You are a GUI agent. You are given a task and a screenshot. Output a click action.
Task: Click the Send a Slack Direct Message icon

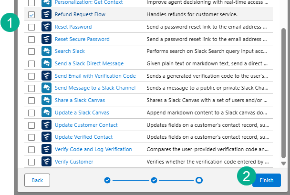click(46, 63)
